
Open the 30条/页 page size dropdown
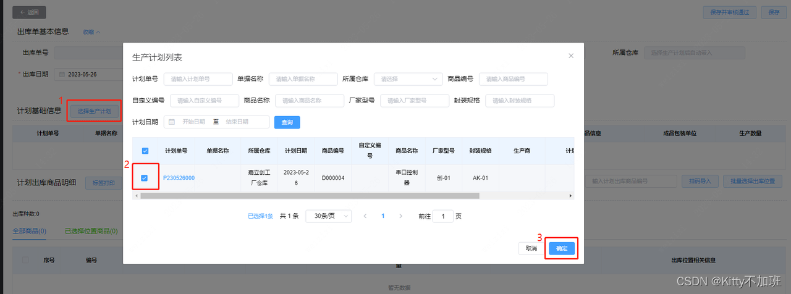pos(329,216)
